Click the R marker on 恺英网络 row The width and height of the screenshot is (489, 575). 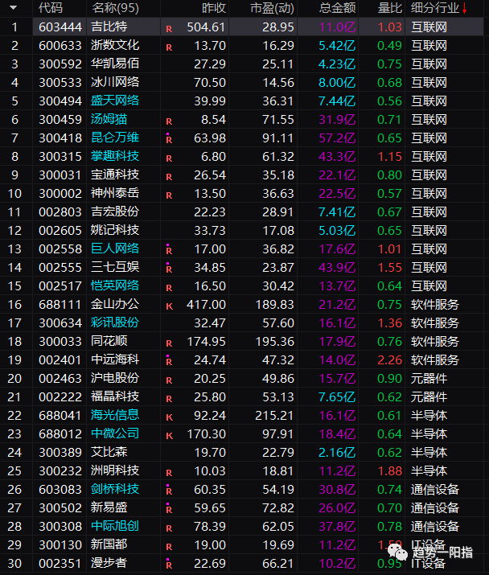169,288
